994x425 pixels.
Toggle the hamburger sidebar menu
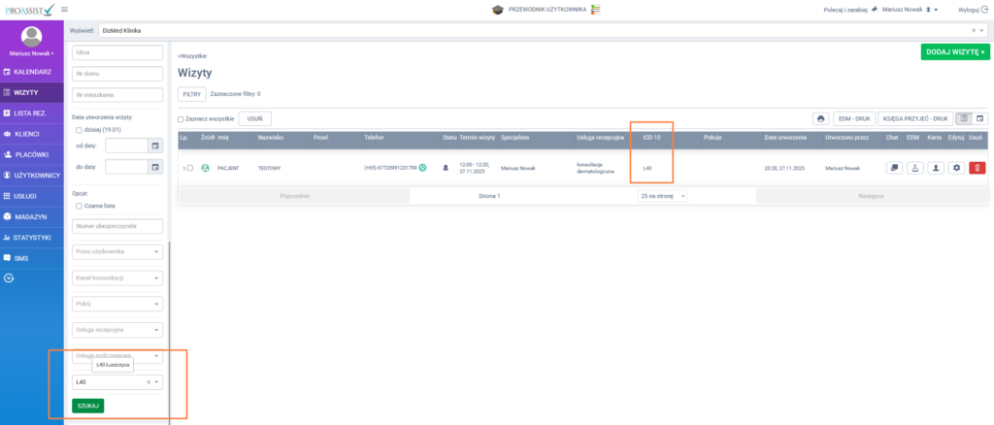pyautogui.click(x=64, y=9)
